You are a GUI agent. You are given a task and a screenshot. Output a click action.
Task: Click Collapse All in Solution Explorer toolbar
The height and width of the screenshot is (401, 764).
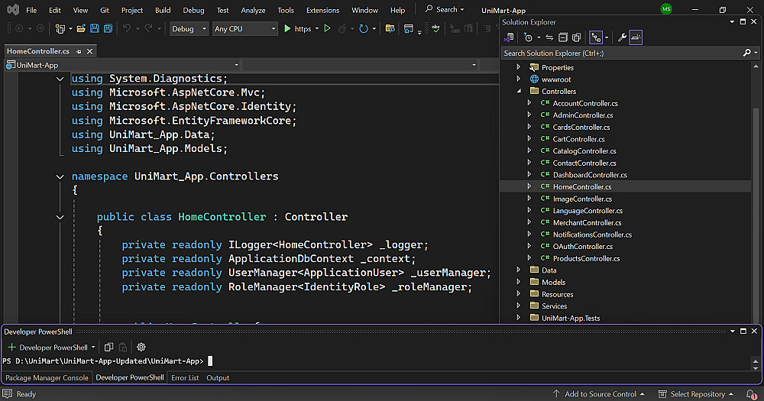click(563, 37)
